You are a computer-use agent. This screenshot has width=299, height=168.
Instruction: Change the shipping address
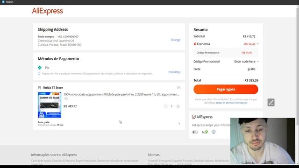(x=176, y=40)
